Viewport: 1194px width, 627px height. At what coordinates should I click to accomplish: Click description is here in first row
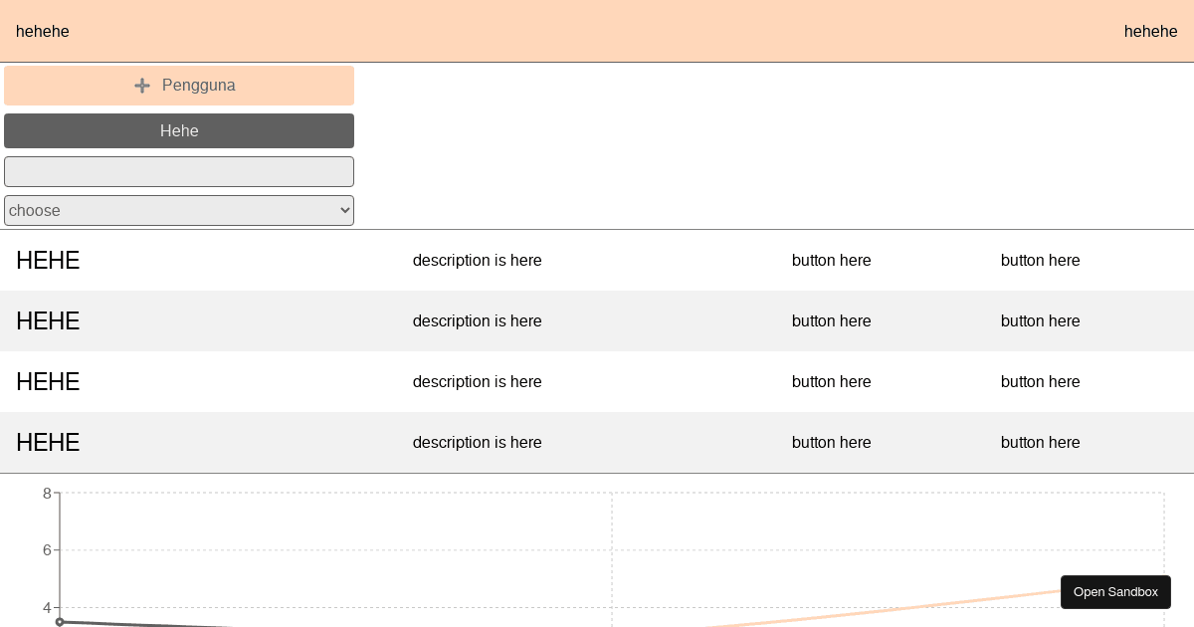coord(478,261)
